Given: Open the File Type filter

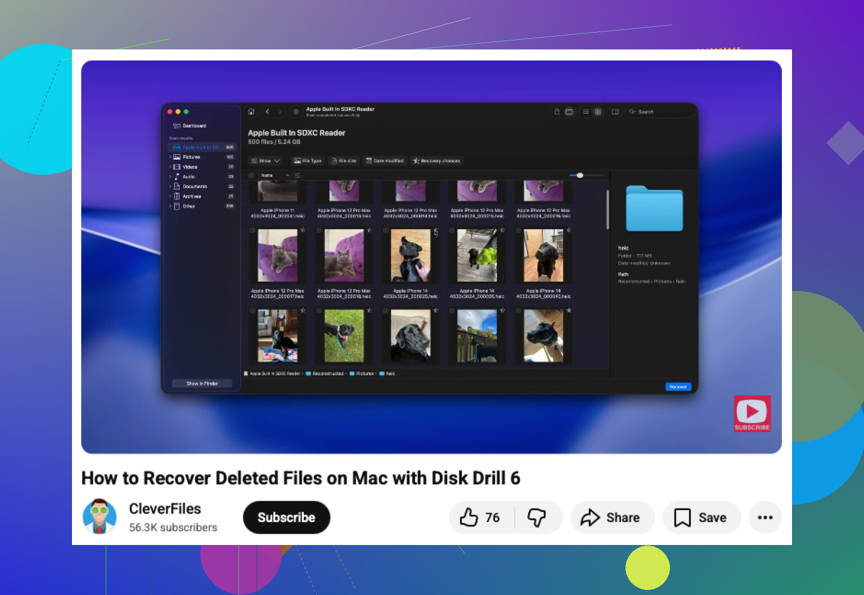Looking at the screenshot, I should click(308, 161).
